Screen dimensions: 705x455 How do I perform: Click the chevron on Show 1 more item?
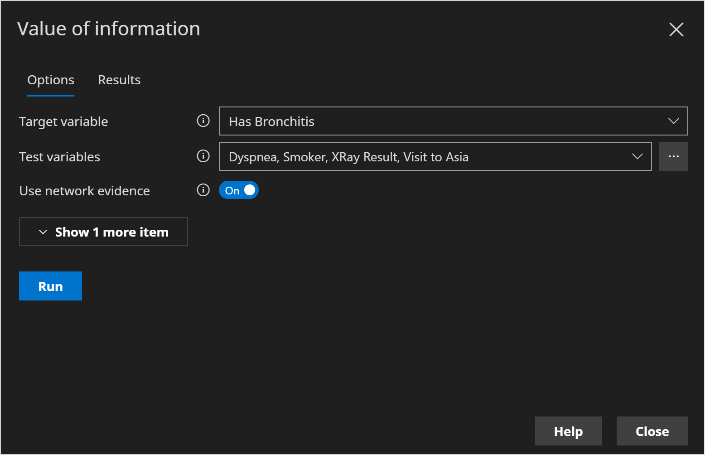(43, 232)
